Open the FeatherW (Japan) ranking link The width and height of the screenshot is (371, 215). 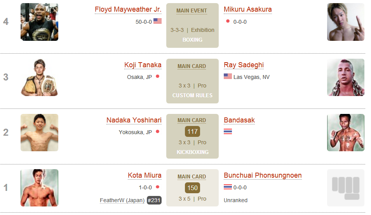(122, 200)
